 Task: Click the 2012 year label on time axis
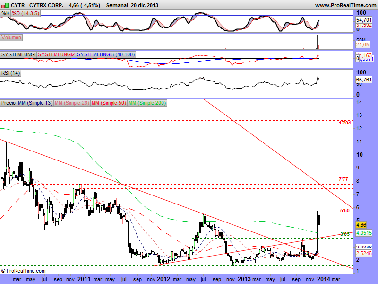click(163, 279)
